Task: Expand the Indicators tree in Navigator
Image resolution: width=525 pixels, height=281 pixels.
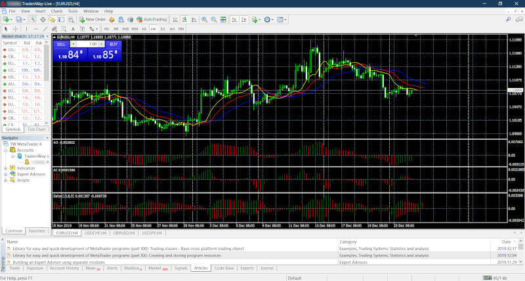Action: [x=5, y=168]
